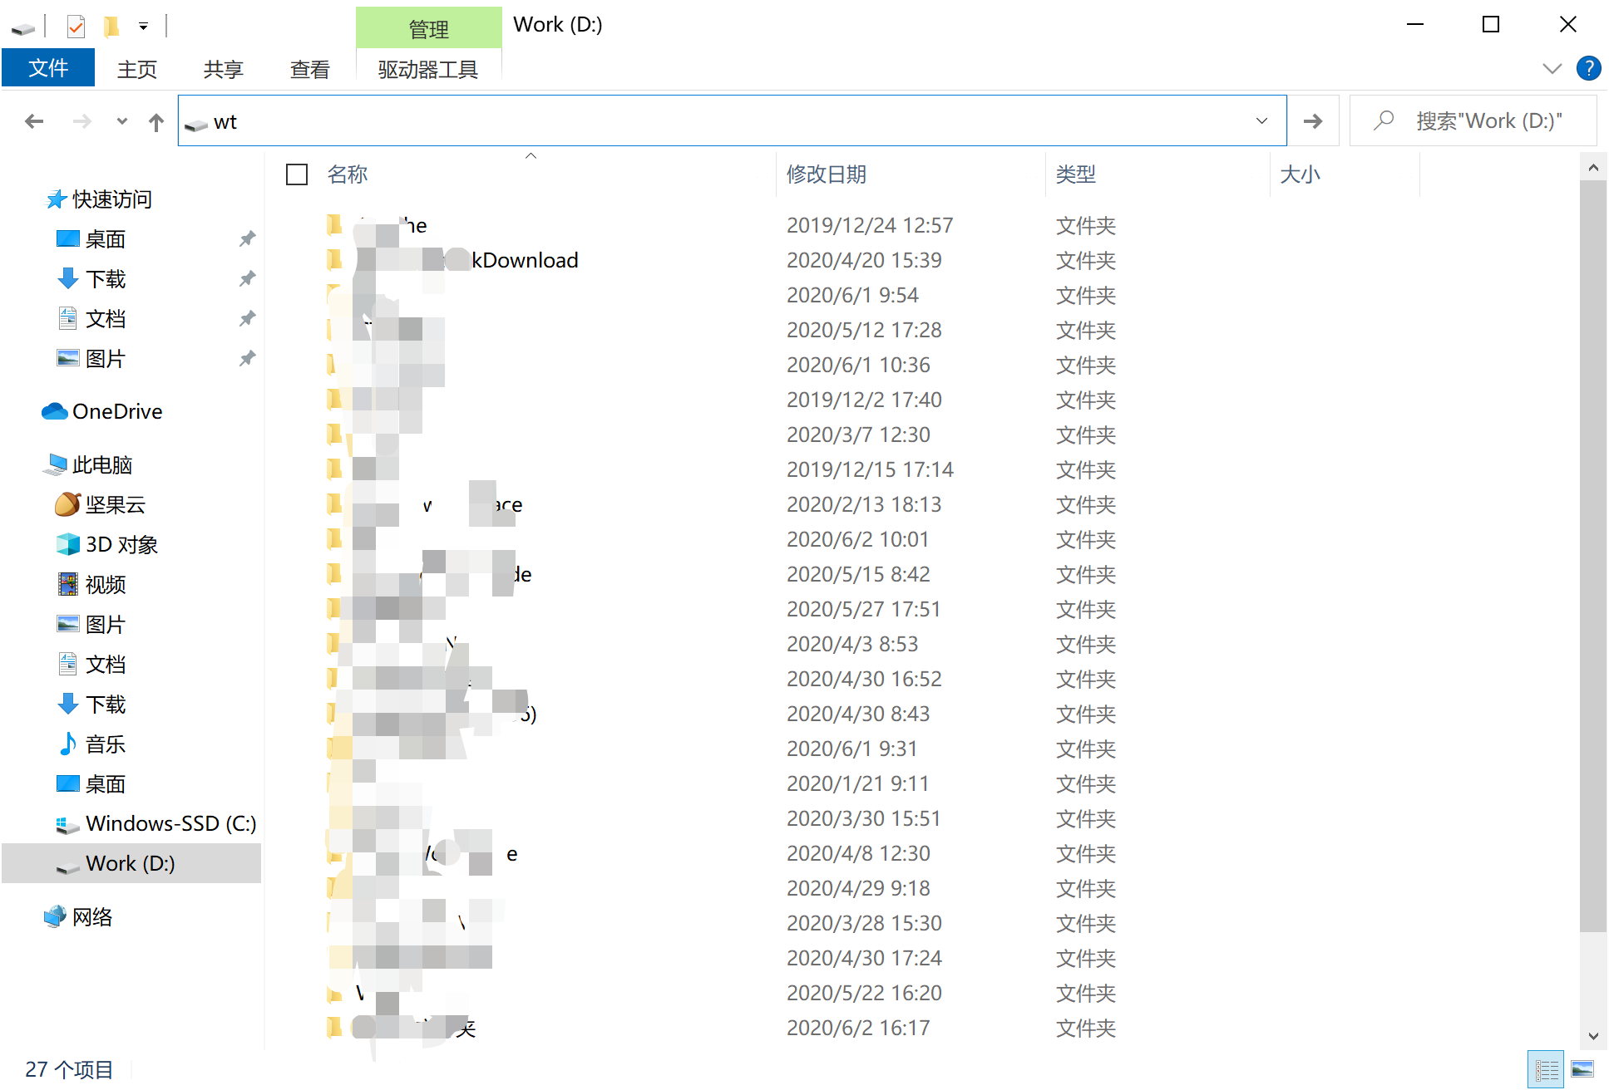Click the scrollbar down arrow

click(x=1593, y=1036)
